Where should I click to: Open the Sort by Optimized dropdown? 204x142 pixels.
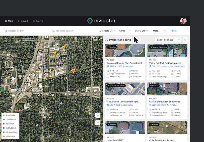168,40
